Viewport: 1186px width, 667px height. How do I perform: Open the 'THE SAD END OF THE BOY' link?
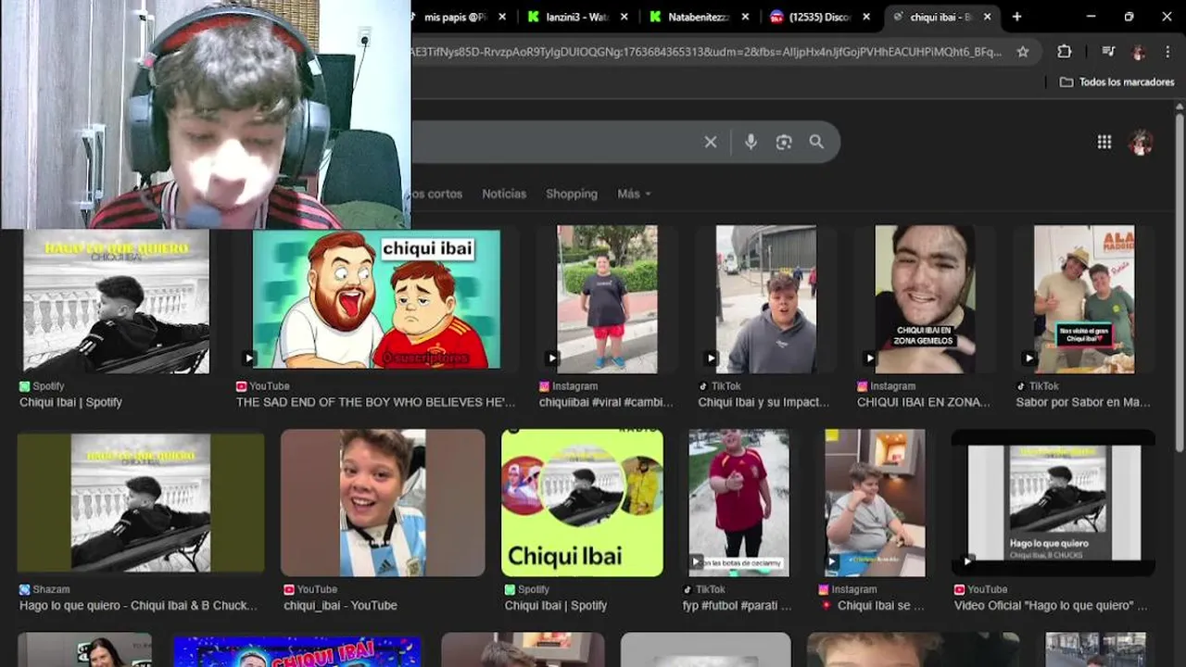pyautogui.click(x=376, y=402)
